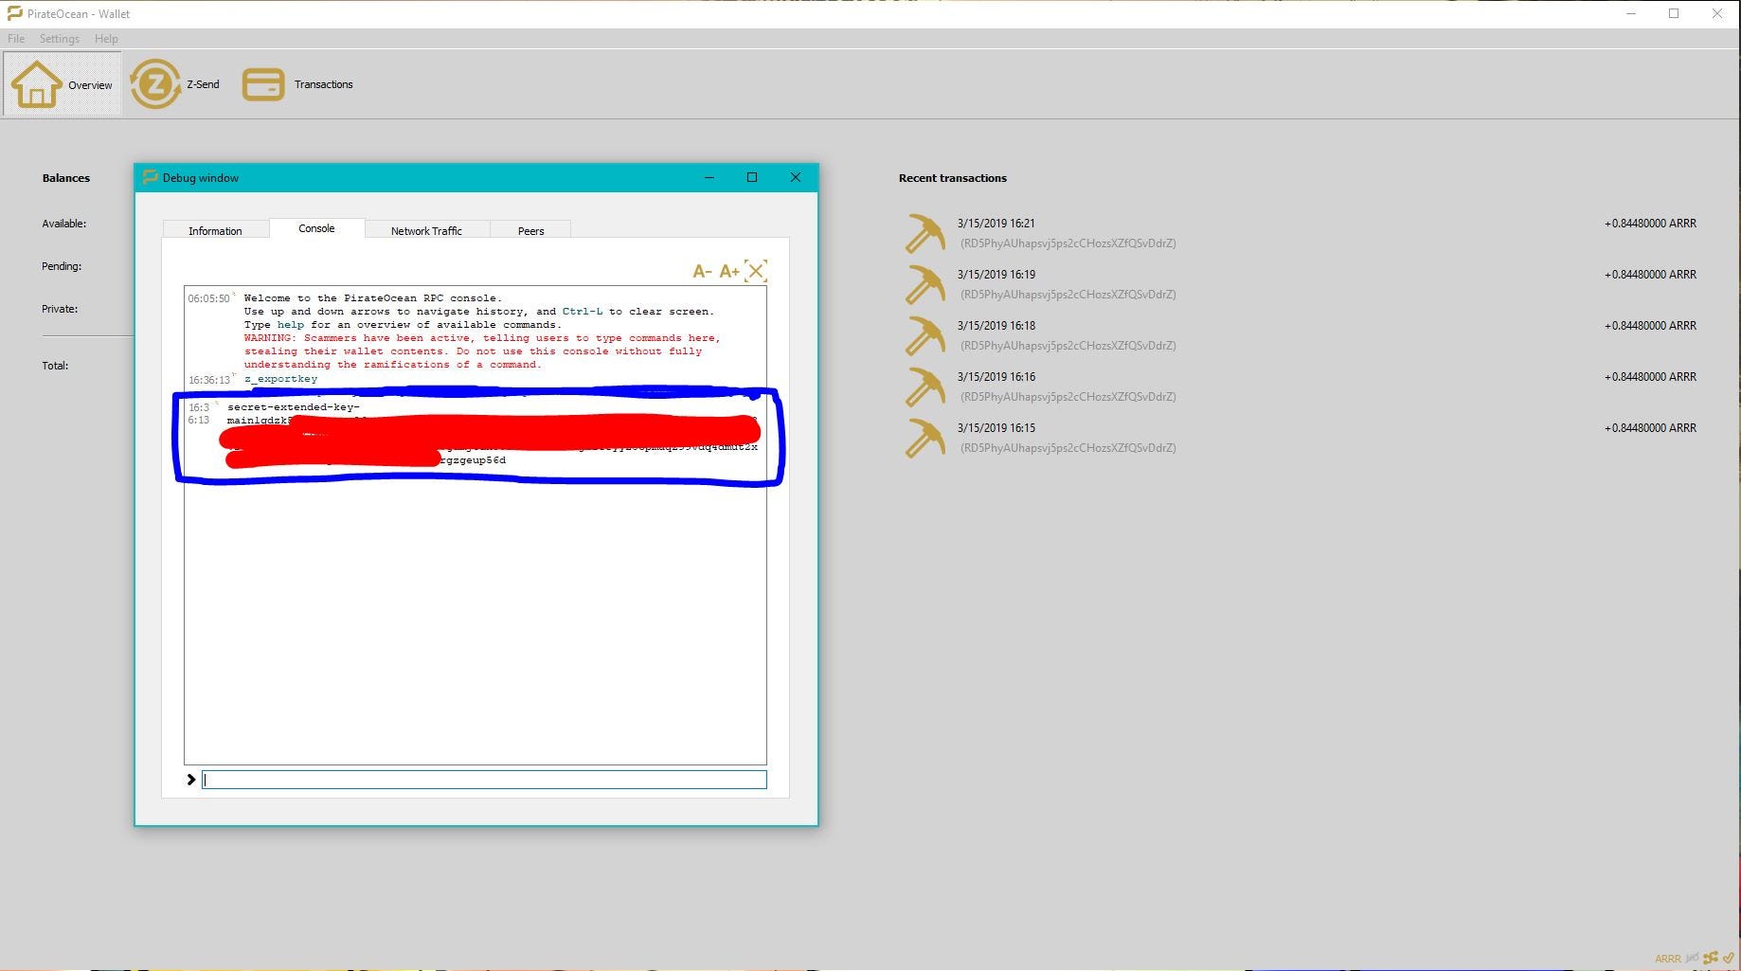The image size is (1741, 971).
Task: Click the address under the 16:15 transaction
Action: pyautogui.click(x=1068, y=448)
